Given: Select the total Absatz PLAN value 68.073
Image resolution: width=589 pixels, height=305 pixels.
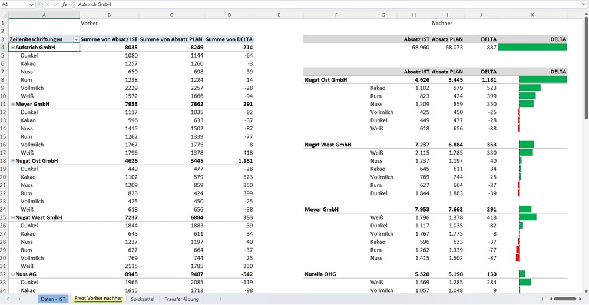Looking at the screenshot, I should (x=448, y=48).
